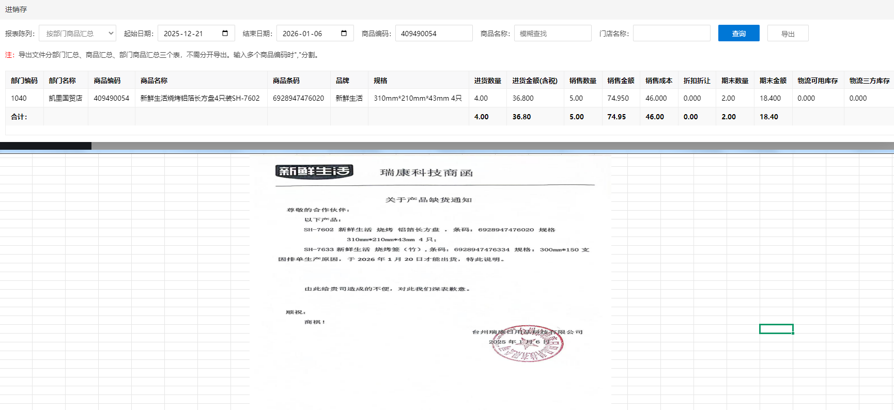Click the 查询 button
The width and height of the screenshot is (894, 410).
tap(738, 34)
